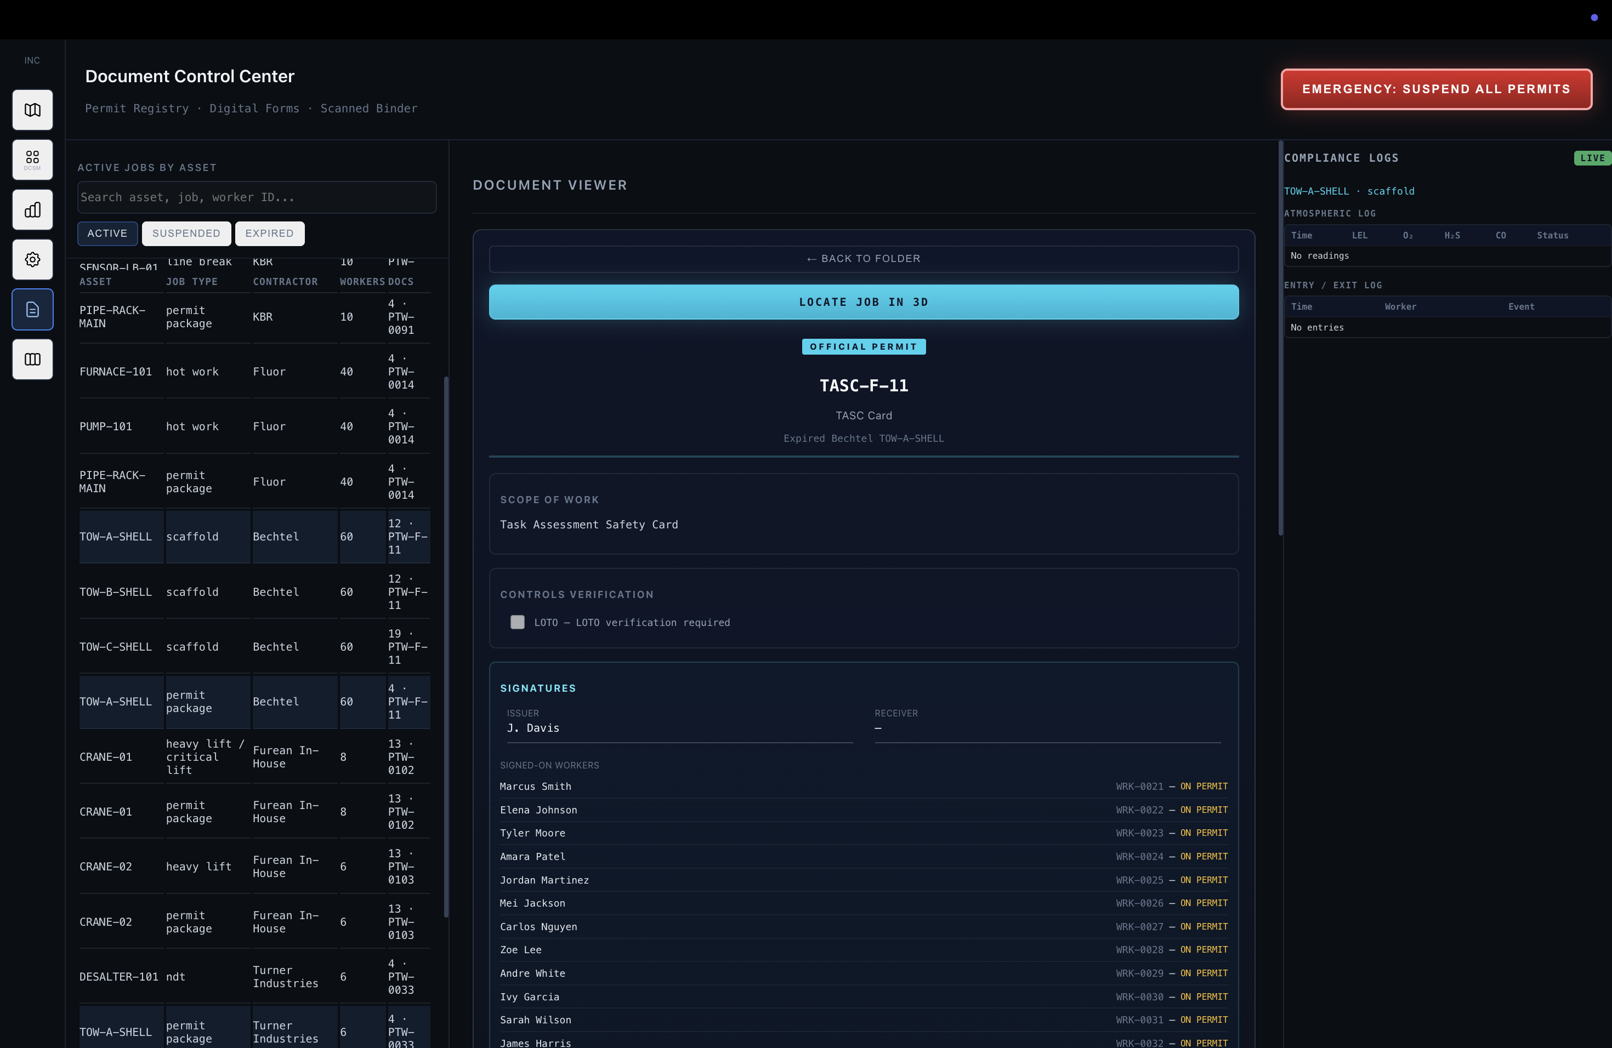Click the compliance logs panel scrollbar
Image resolution: width=1612 pixels, height=1048 pixels.
[1281, 338]
